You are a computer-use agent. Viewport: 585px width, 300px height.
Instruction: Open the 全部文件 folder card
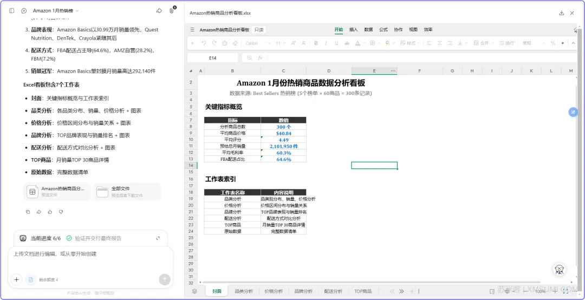[127, 191]
